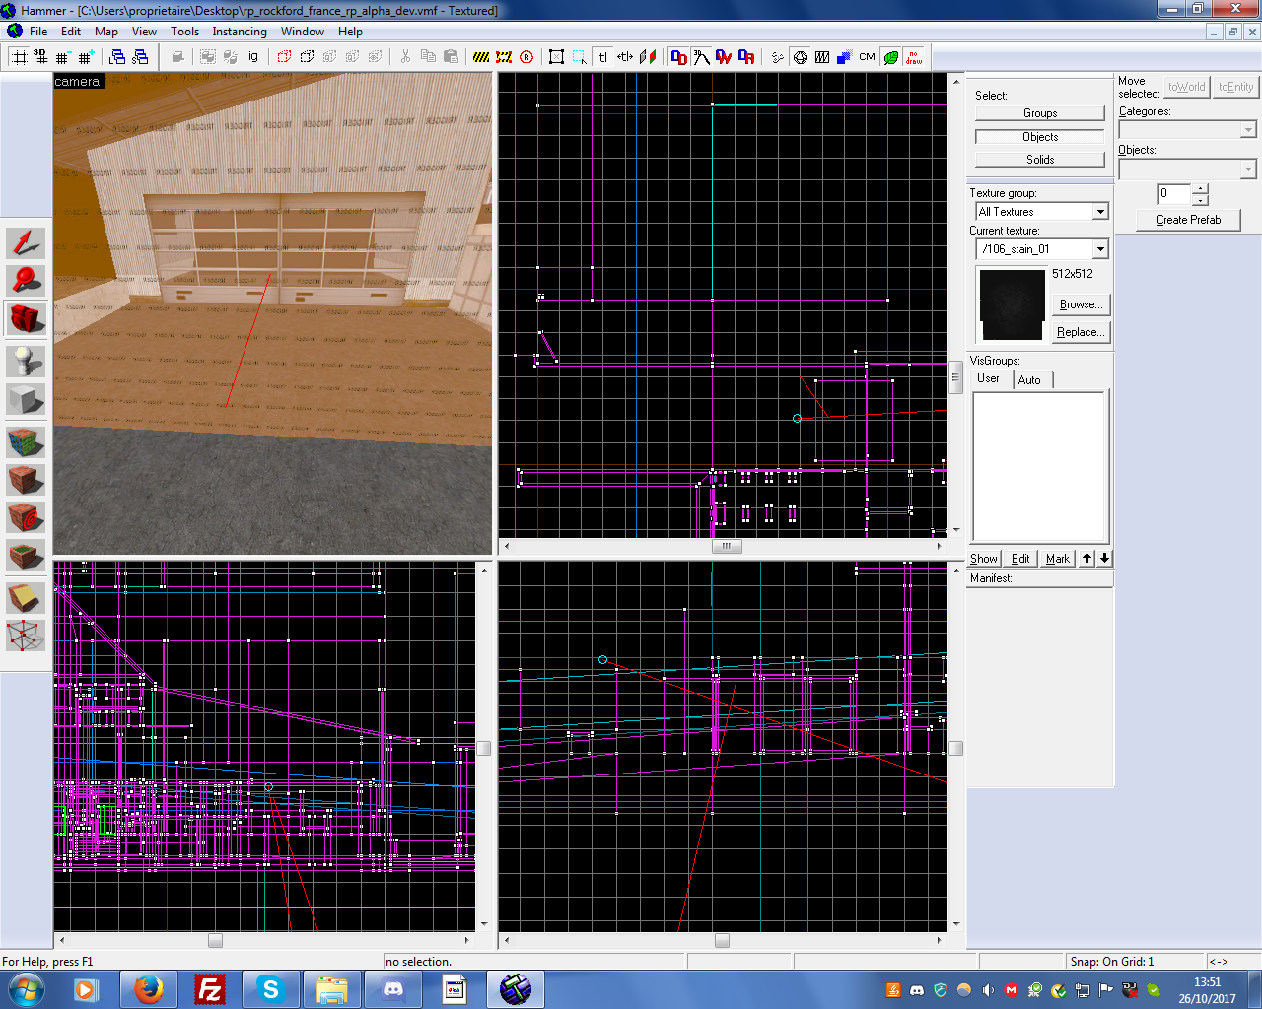Click the DW displacement mask icon
This screenshot has height=1009, width=1262.
click(724, 57)
